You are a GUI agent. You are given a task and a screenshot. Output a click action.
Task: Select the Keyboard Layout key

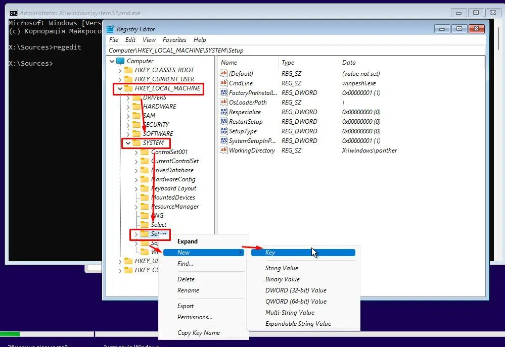tap(173, 188)
